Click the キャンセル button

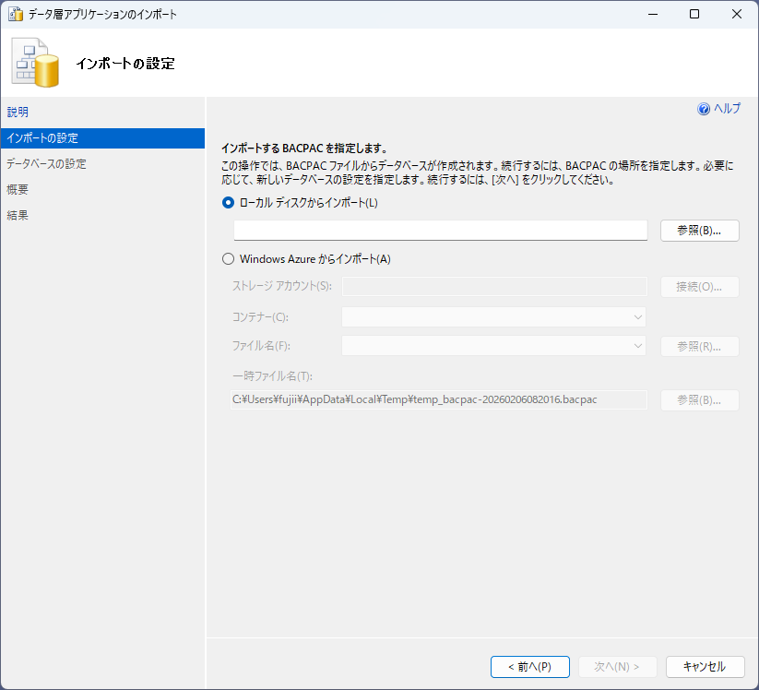tap(703, 666)
